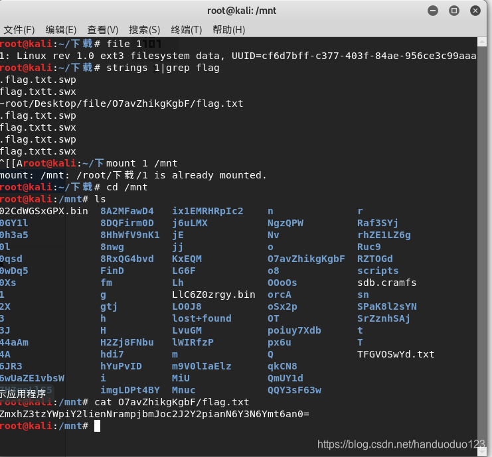Click the 02CdWGSxGPX.bin file name
This screenshot has height=457, width=492.
pos(44,212)
